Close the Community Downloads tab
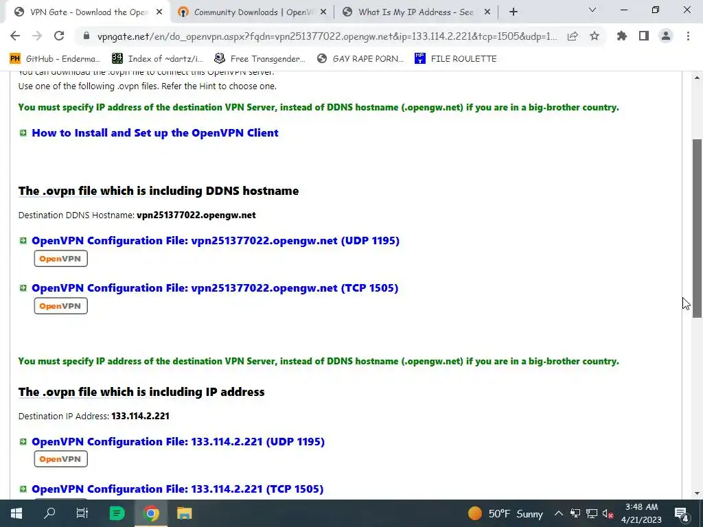This screenshot has height=527, width=703. click(323, 12)
